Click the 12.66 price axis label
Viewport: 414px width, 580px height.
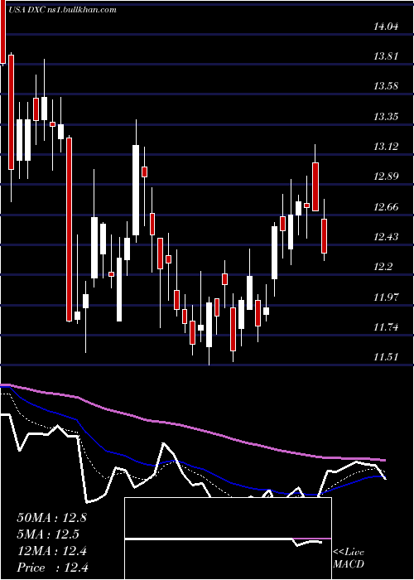(x=387, y=206)
